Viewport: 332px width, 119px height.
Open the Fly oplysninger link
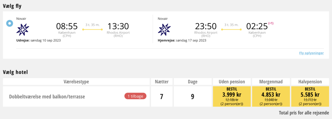tap(311, 53)
